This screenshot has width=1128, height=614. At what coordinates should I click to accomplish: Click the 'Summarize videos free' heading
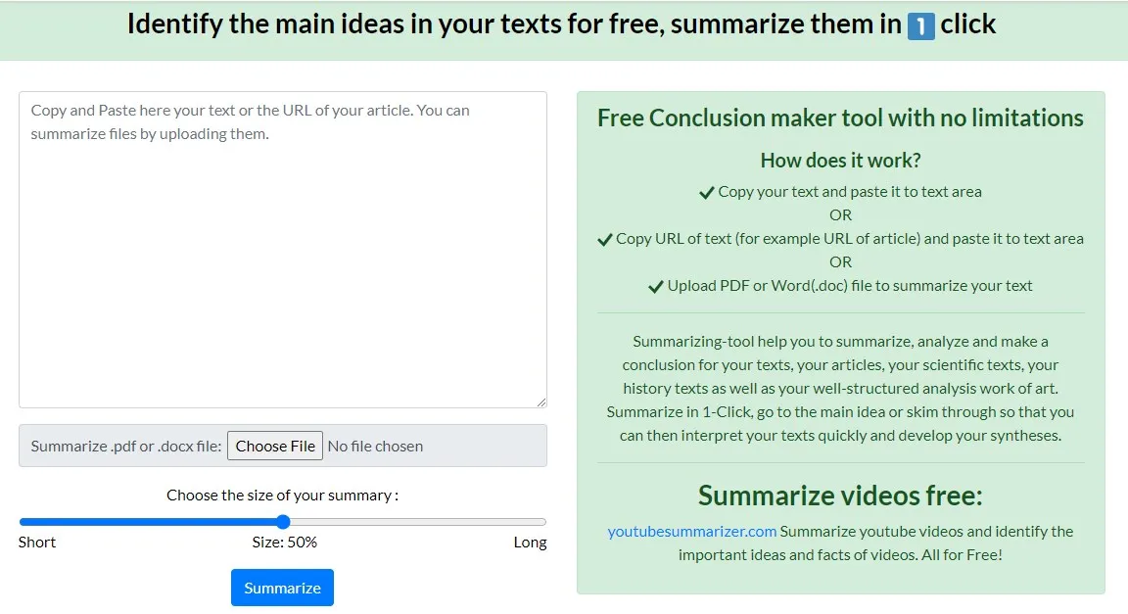pyautogui.click(x=839, y=496)
